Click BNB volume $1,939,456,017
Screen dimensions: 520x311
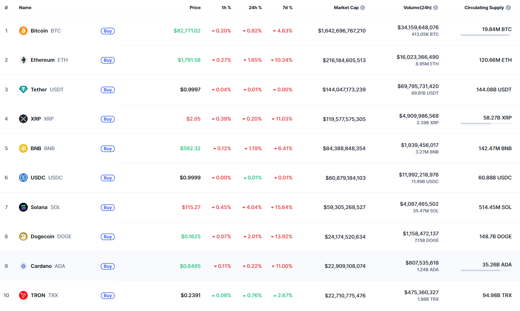pyautogui.click(x=420, y=145)
